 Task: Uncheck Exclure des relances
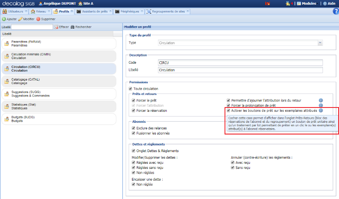point(134,128)
